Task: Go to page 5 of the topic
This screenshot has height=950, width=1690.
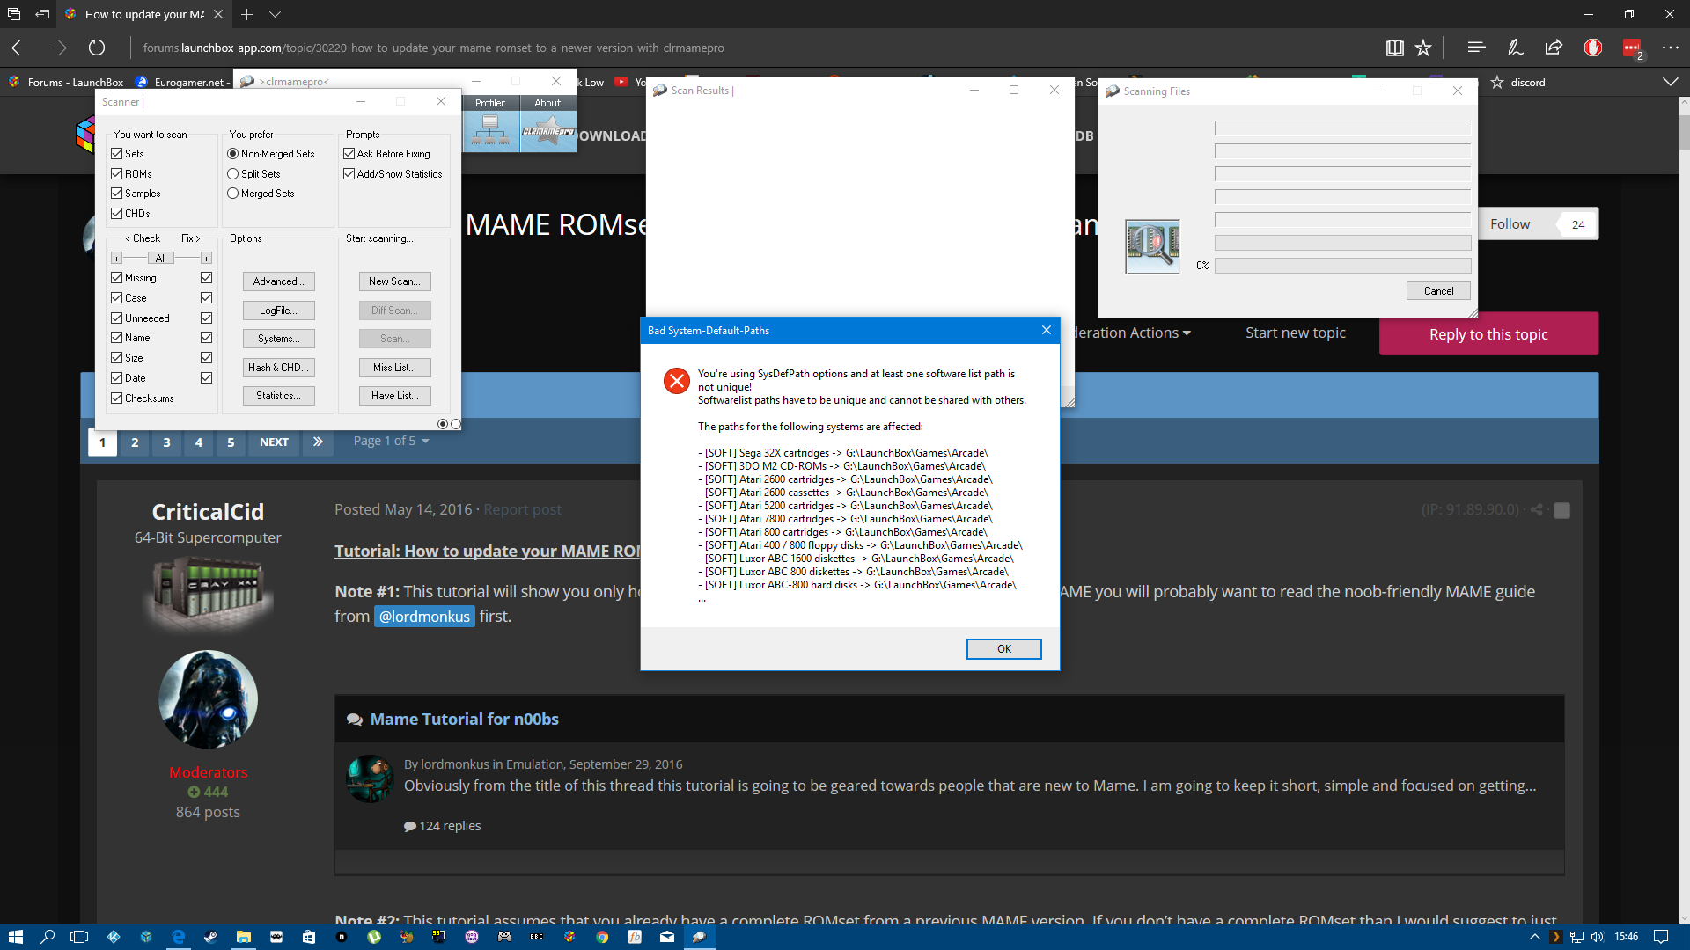Action: tap(231, 442)
